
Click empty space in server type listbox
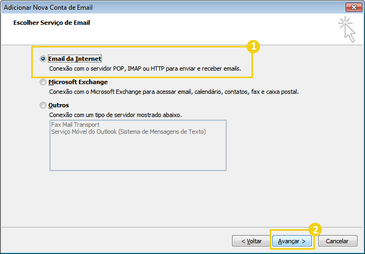tap(137, 154)
